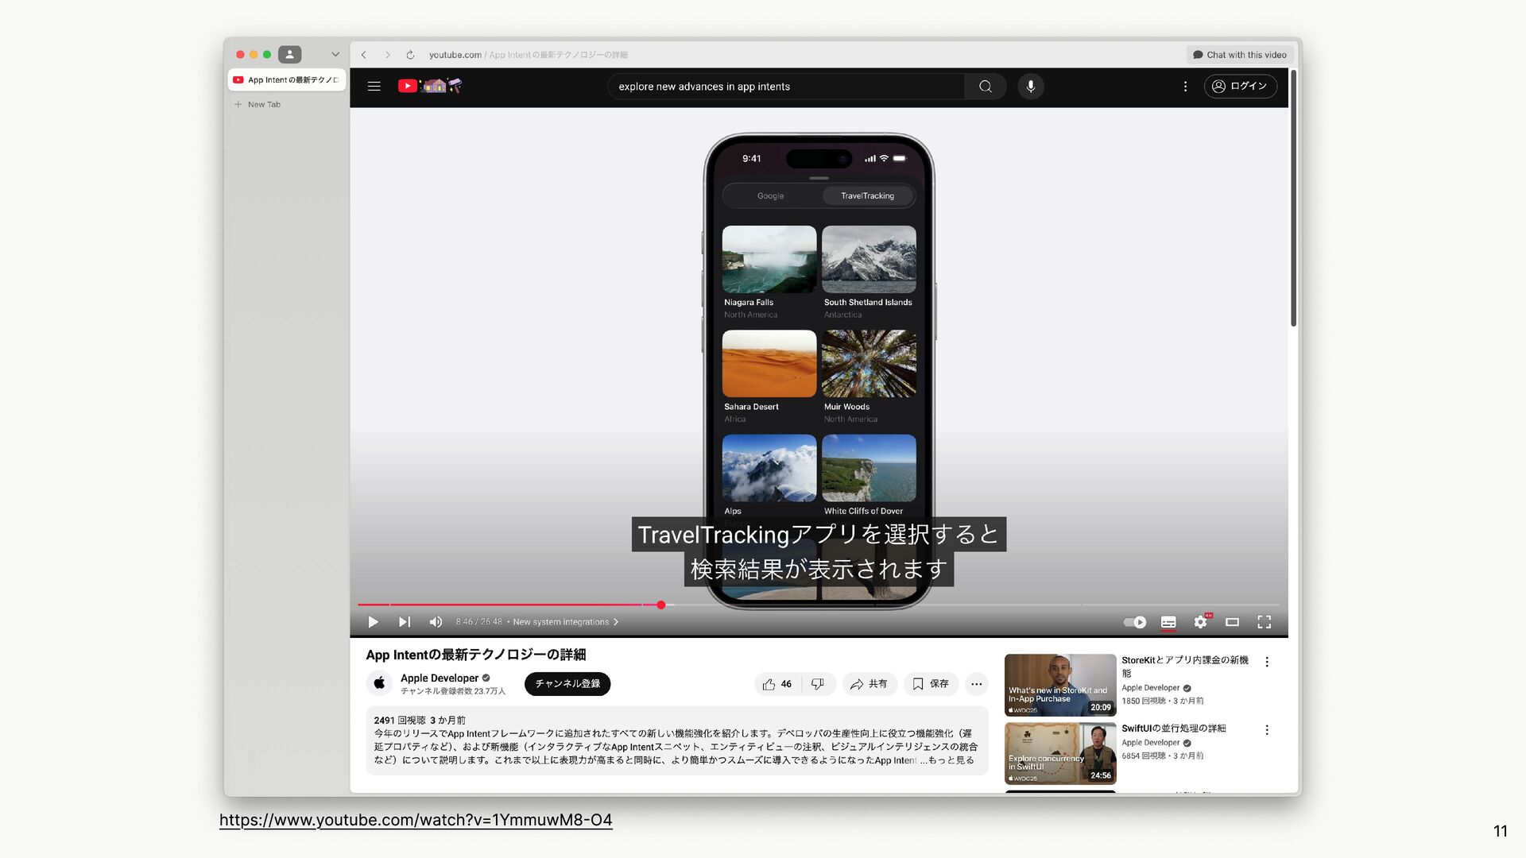Click the voice search microphone icon

1030,87
